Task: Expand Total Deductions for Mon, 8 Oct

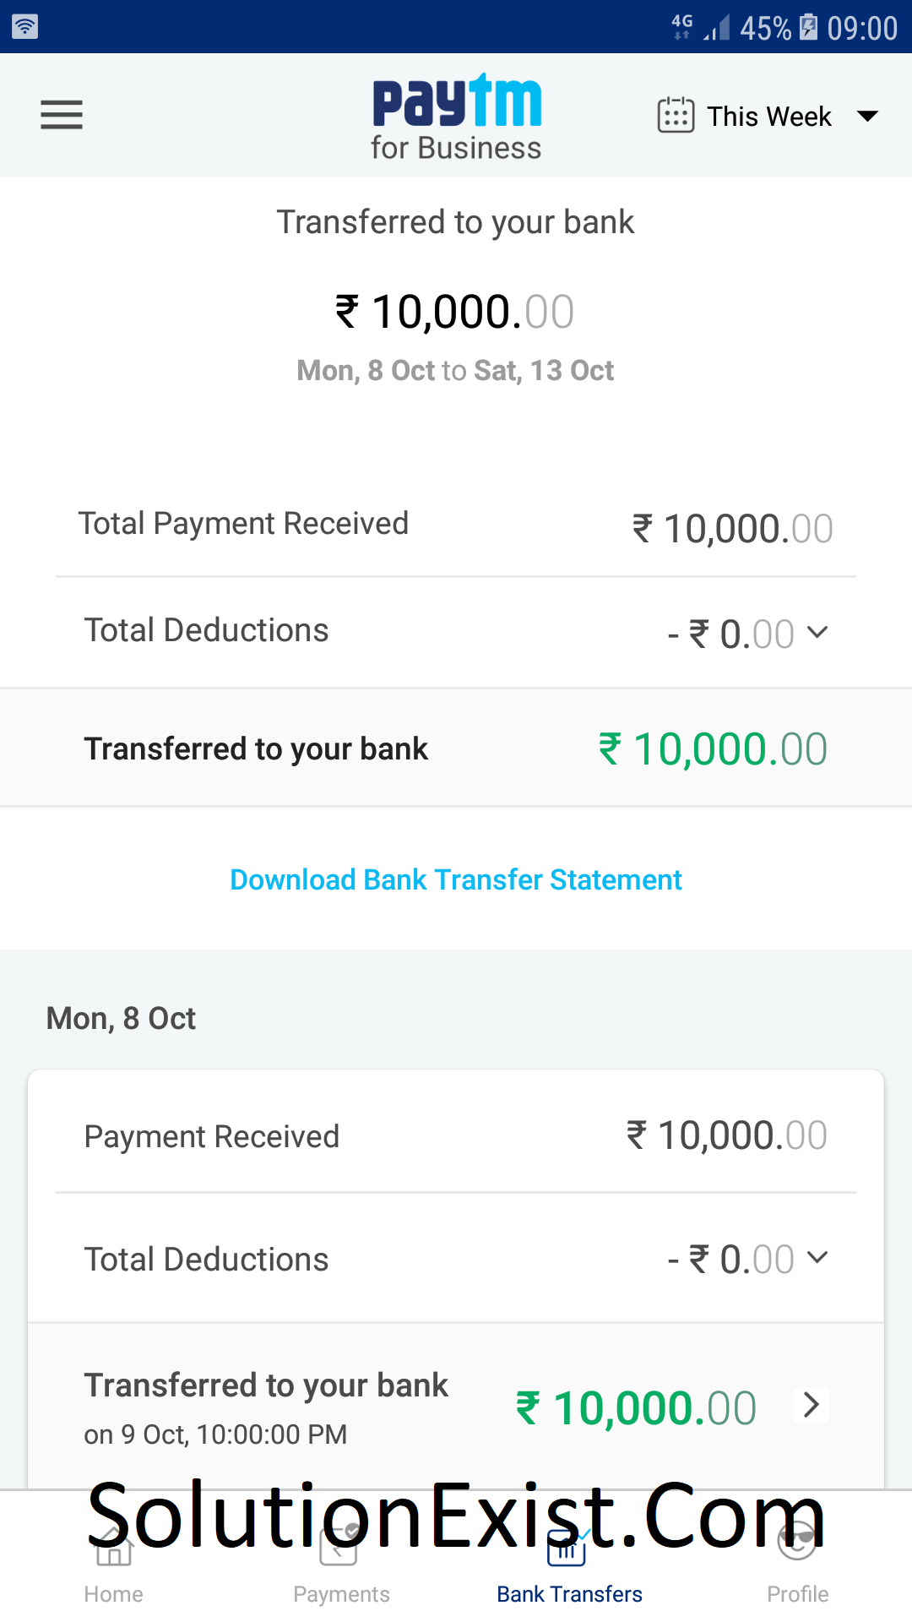Action: 816,1258
